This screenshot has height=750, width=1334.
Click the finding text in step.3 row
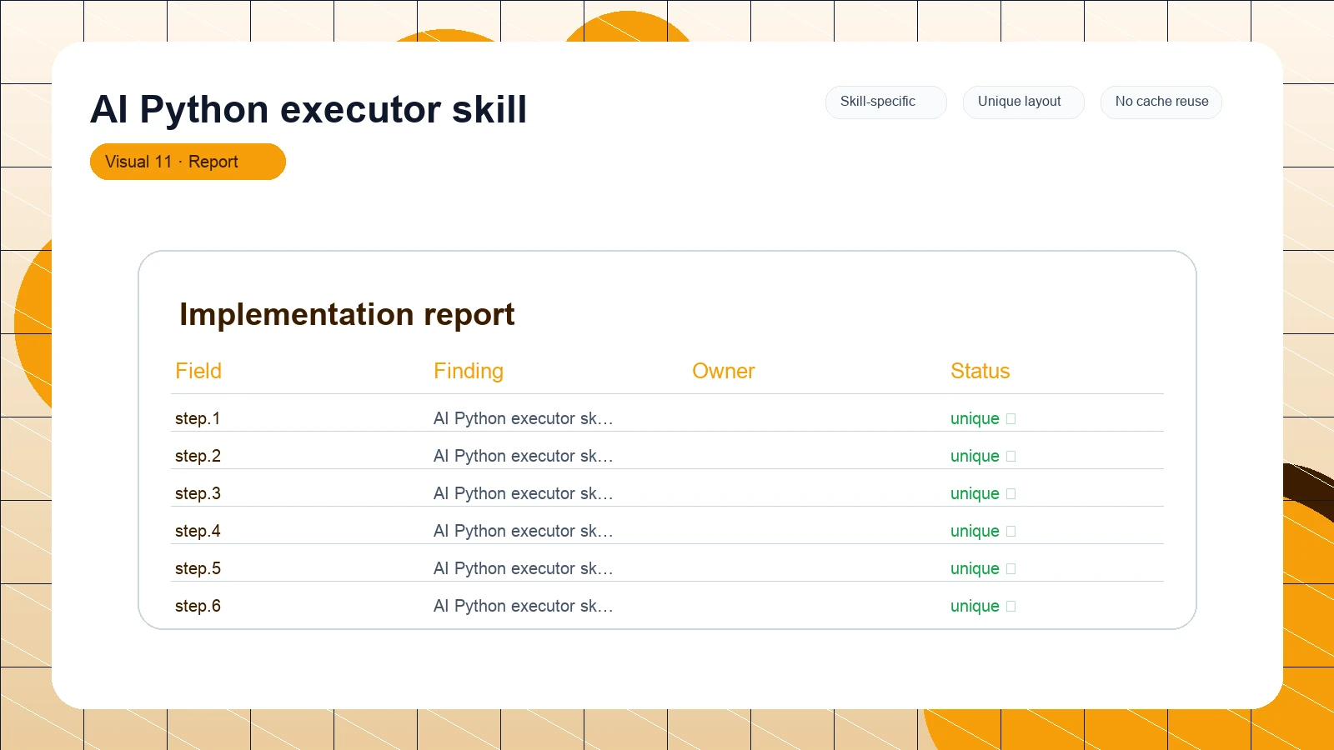[524, 493]
